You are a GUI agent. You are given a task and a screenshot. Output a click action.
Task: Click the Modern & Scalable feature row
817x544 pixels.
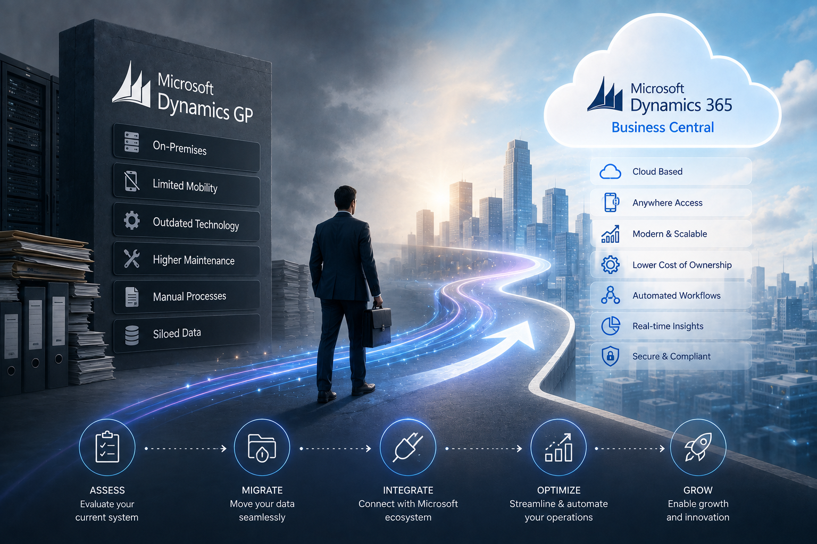pyautogui.click(x=671, y=234)
